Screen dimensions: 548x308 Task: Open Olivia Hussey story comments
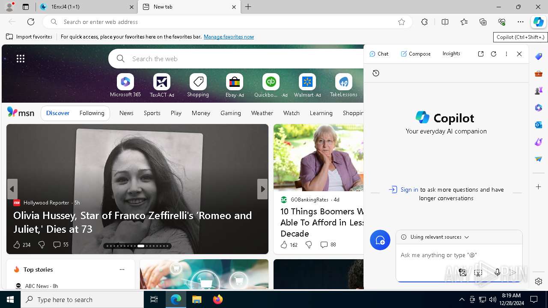[x=60, y=245]
